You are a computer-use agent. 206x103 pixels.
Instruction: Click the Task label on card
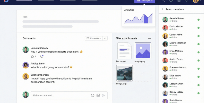[x=25, y=17]
